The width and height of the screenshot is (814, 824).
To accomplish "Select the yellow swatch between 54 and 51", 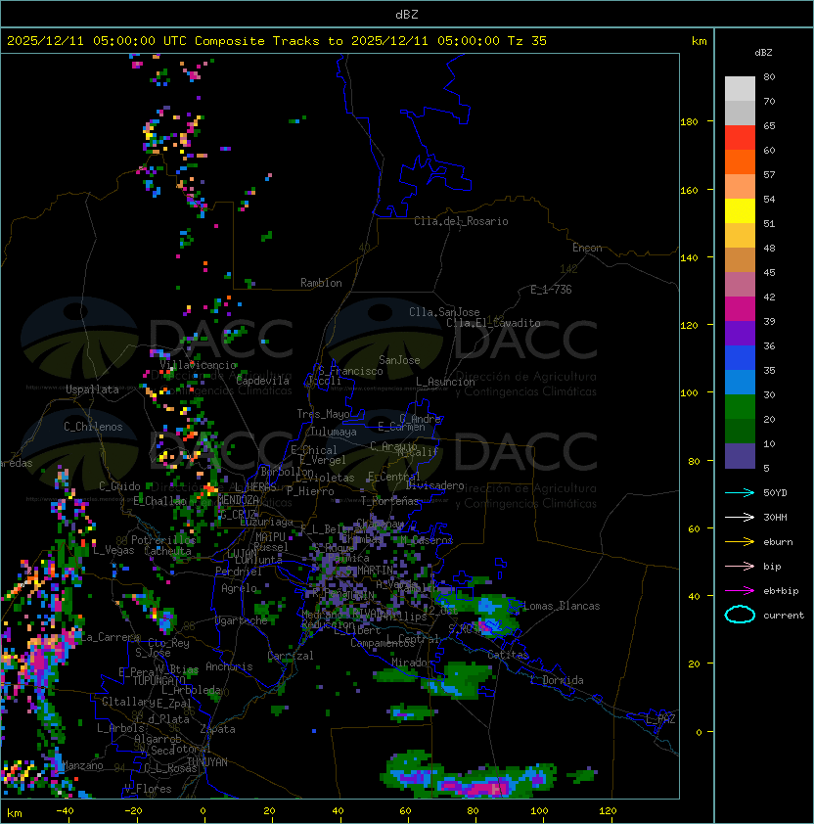I will click(740, 210).
